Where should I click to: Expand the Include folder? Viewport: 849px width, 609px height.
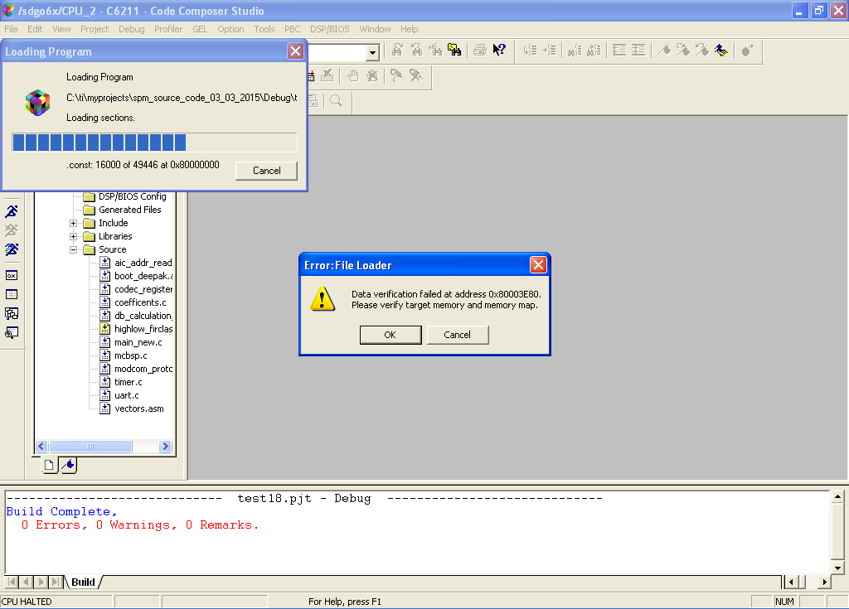pyautogui.click(x=74, y=223)
